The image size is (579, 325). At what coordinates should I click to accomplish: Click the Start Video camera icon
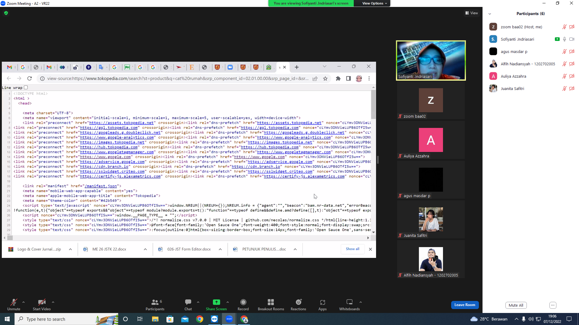coord(42,302)
